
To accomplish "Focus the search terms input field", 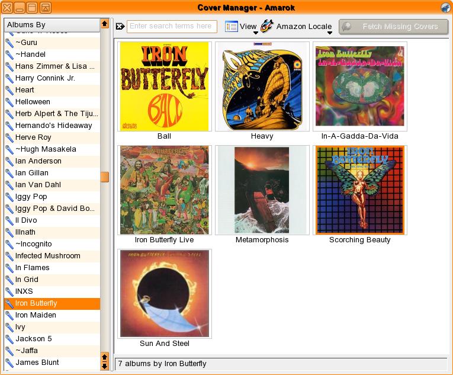I will [172, 26].
